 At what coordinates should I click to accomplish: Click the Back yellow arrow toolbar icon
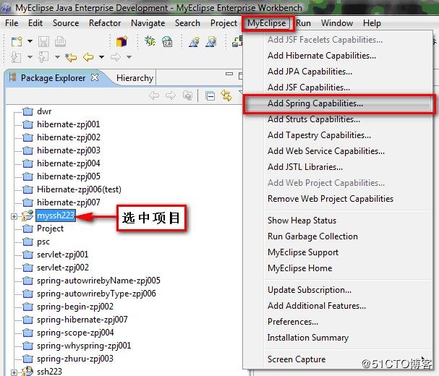click(x=88, y=57)
